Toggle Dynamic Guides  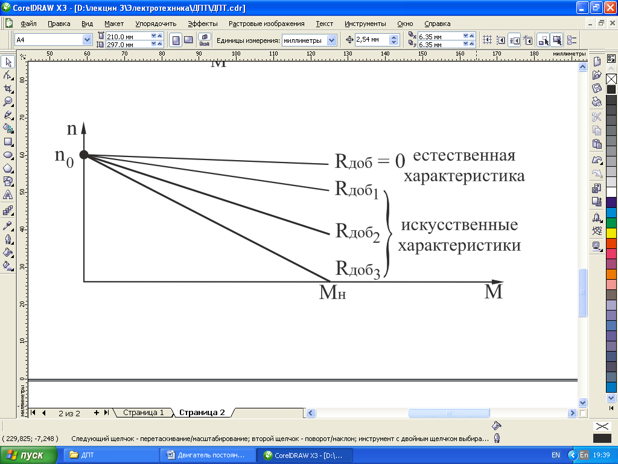[527, 40]
